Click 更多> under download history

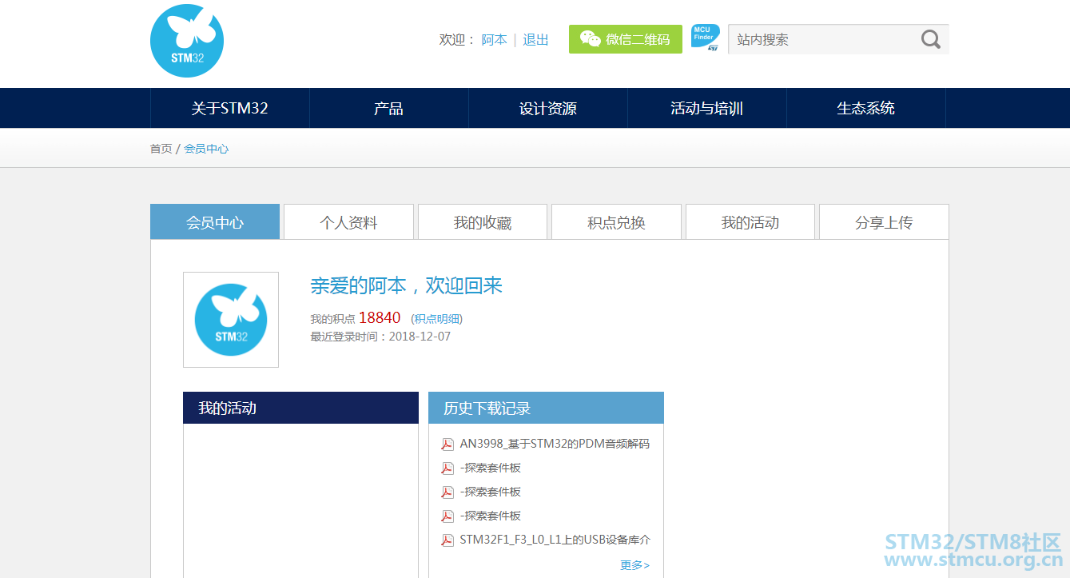[x=634, y=565]
